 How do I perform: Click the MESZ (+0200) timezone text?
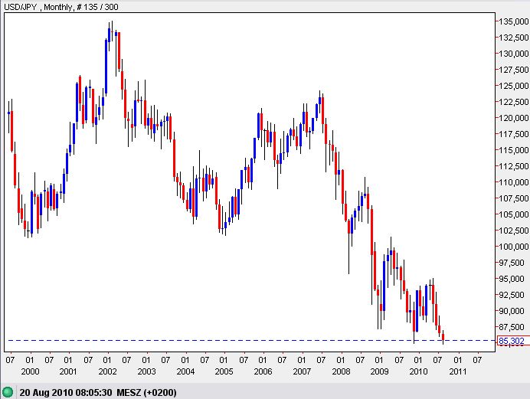pyautogui.click(x=146, y=393)
